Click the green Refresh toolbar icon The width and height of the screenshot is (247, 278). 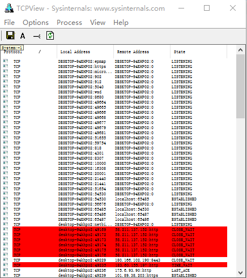click(50, 36)
